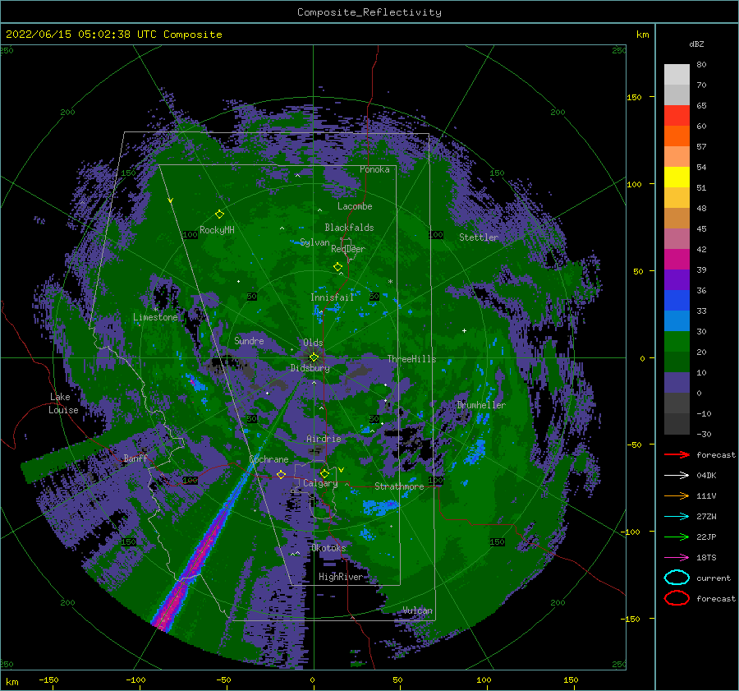Click the magenta 18TS arrow in legend
Viewport: 739px width, 691px height.
coord(677,558)
